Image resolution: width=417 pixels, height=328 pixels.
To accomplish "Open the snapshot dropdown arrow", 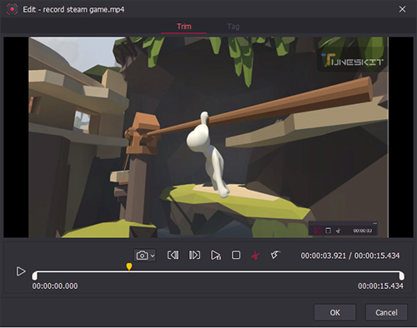I will [153, 256].
